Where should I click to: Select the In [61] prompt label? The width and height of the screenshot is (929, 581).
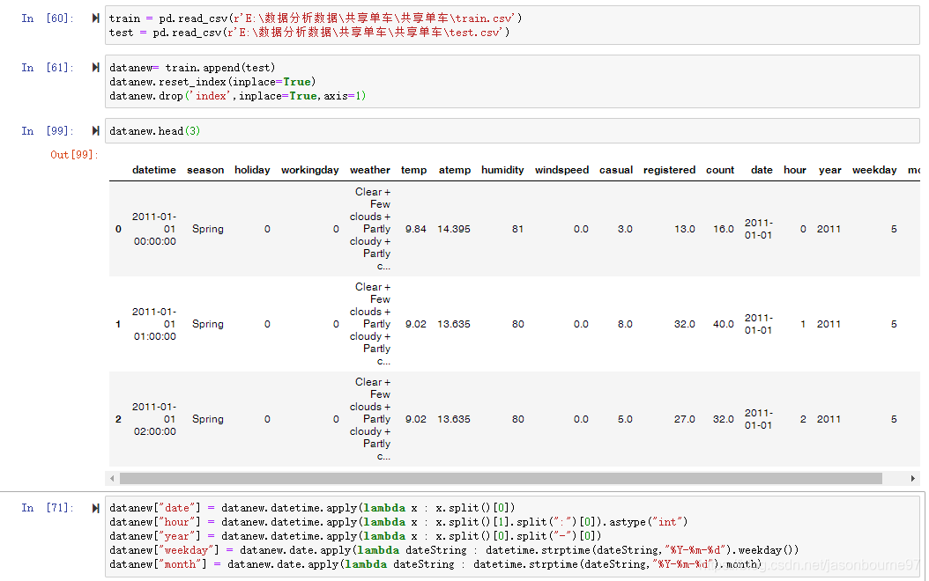click(x=48, y=68)
